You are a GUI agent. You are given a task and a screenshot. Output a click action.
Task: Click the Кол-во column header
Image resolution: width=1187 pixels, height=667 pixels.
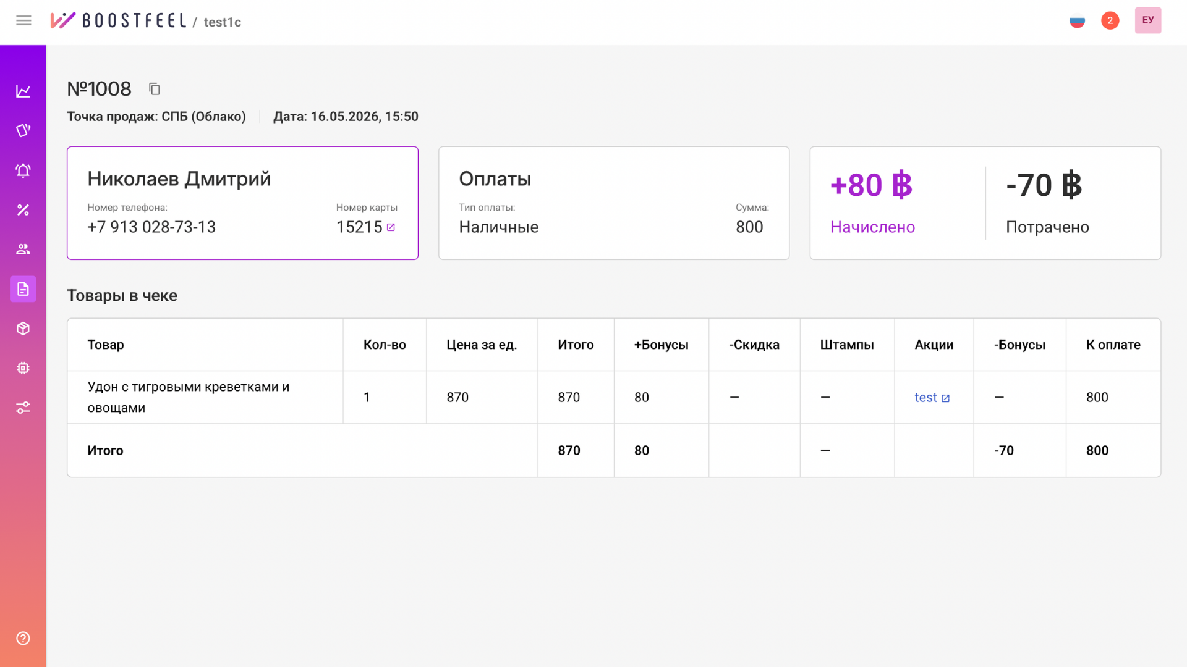pyautogui.click(x=385, y=345)
